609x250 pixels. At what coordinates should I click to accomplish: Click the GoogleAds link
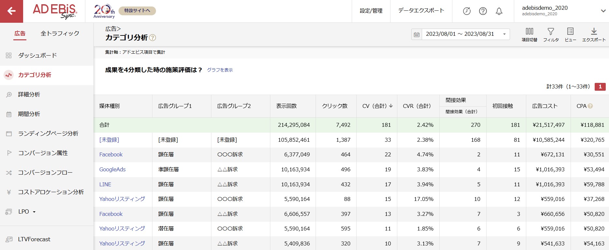click(x=112, y=169)
